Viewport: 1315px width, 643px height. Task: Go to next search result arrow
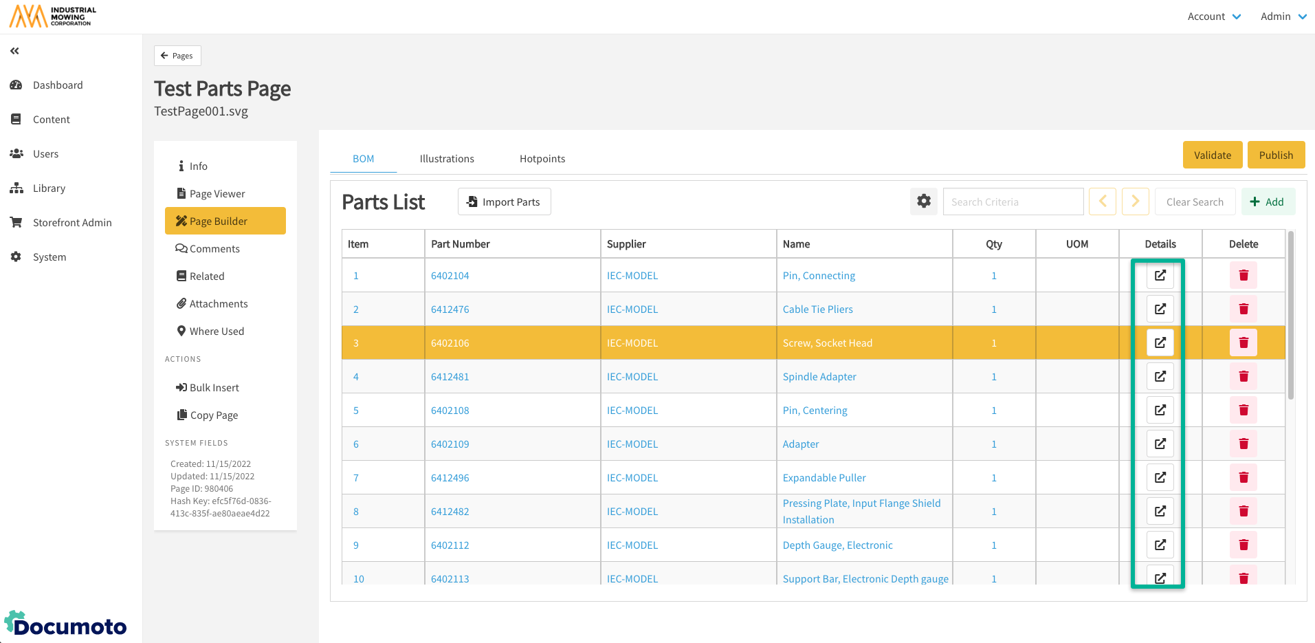pyautogui.click(x=1135, y=201)
